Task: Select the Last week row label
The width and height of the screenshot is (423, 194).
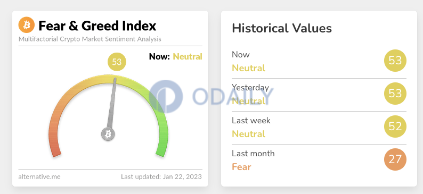Action: [251, 120]
